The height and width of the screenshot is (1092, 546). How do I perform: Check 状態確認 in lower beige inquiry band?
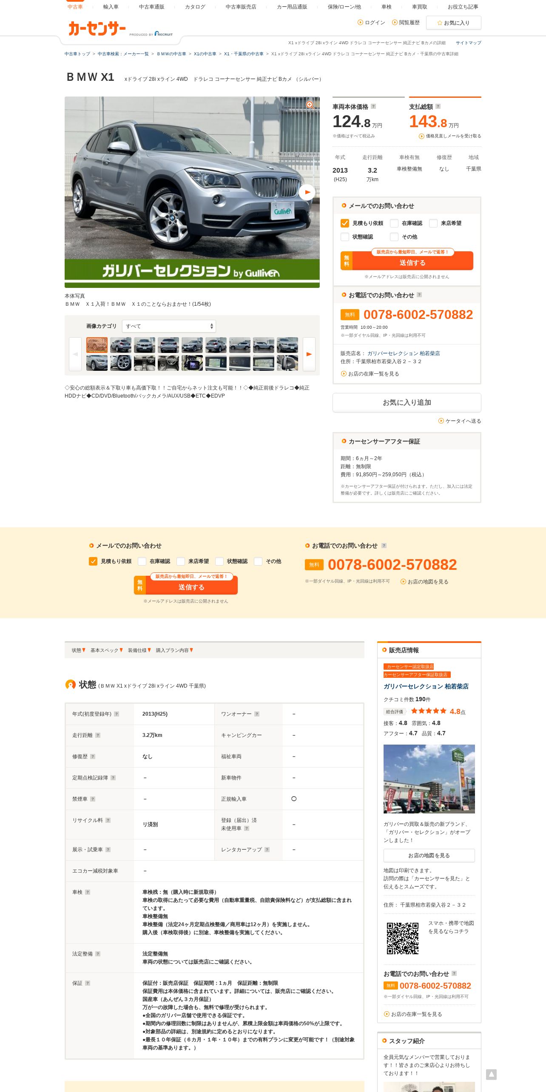pos(219,561)
